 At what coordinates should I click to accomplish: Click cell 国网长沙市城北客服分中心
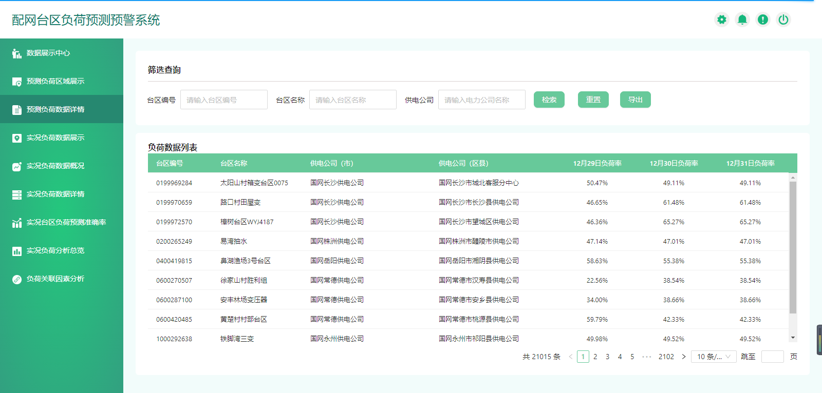[479, 183]
